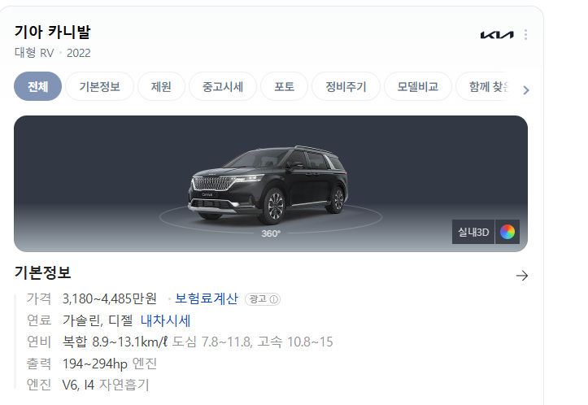The image size is (588, 405).
Task: Open the 중고시세 tab
Action: (223, 86)
